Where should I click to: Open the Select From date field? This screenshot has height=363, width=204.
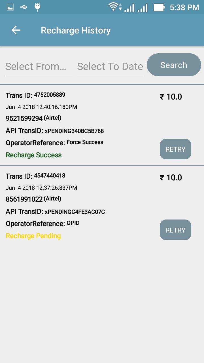39,67
